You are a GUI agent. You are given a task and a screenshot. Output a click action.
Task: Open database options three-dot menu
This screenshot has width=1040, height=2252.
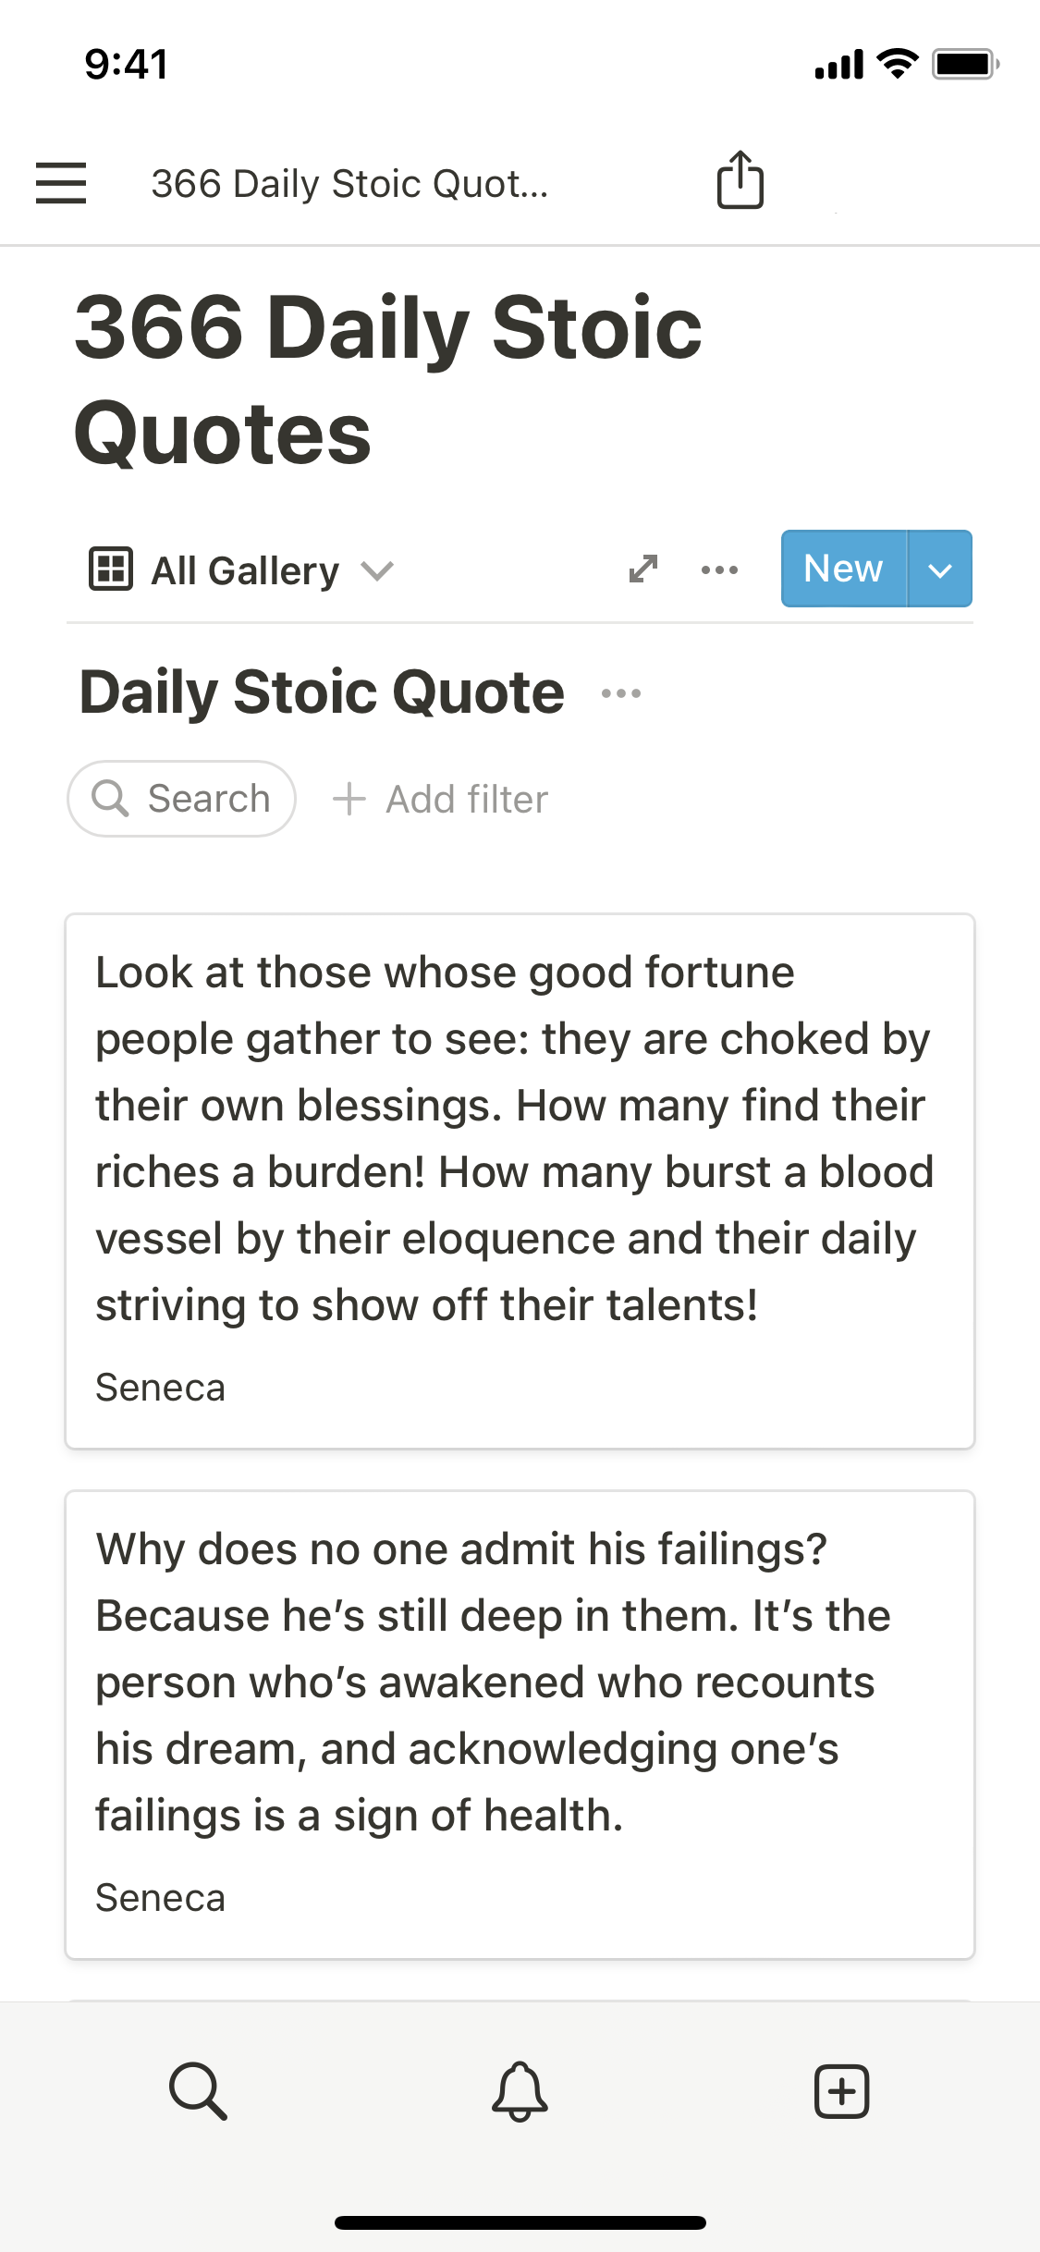[719, 569]
